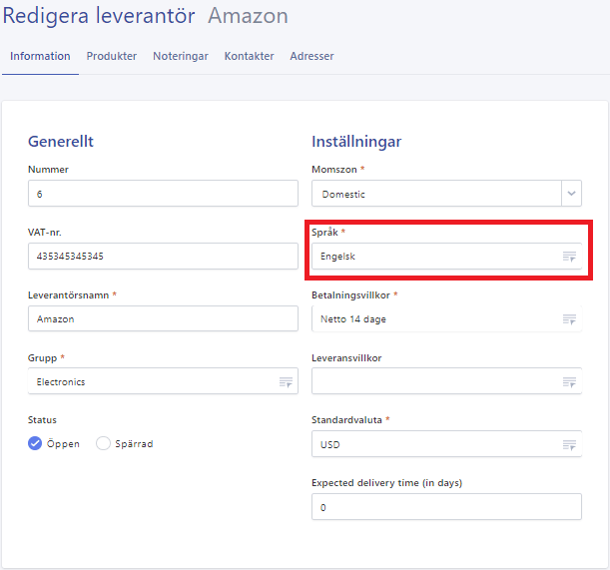Click the Nummer input field
610x570 pixels.
[163, 194]
